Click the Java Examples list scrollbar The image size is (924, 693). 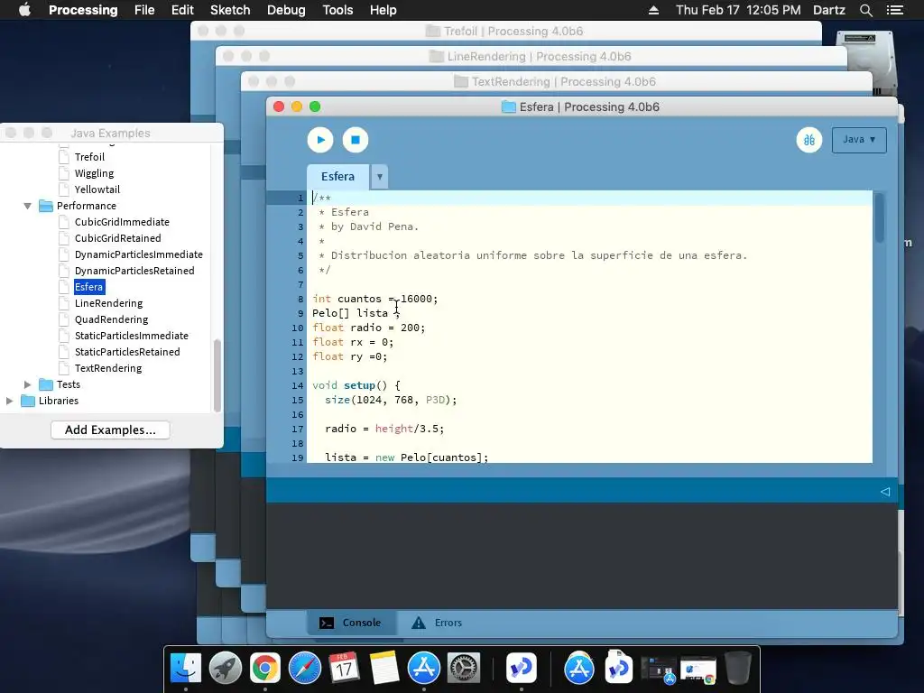coord(217,375)
